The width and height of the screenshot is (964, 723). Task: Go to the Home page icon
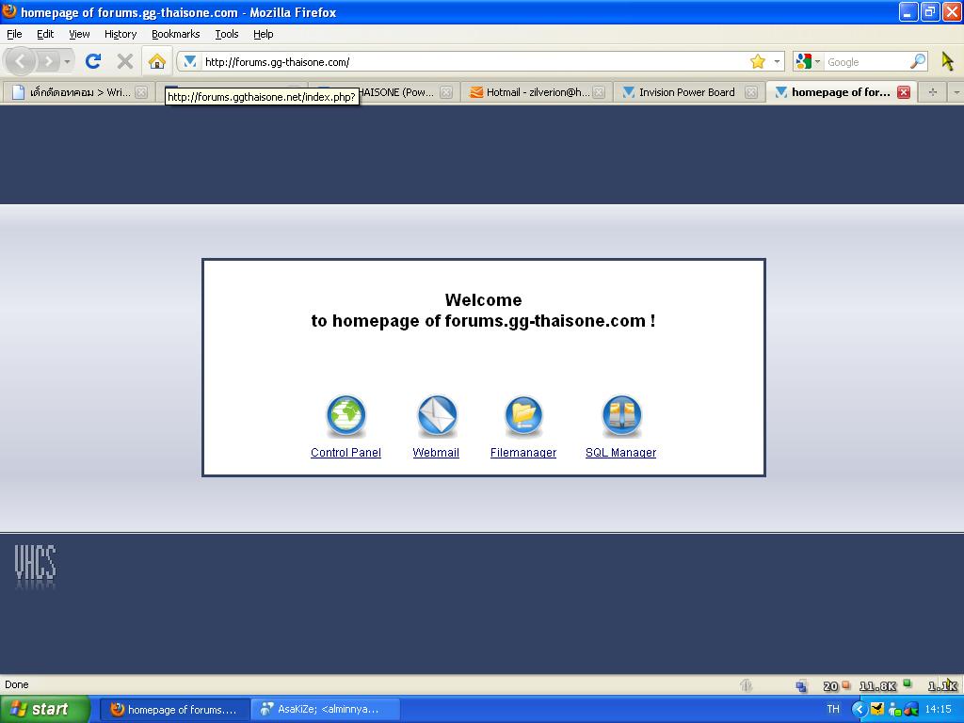(x=157, y=61)
